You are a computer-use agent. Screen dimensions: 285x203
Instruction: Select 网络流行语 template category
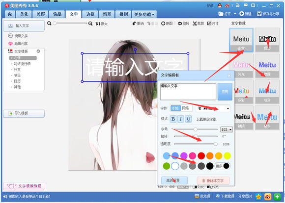[x=22, y=64]
